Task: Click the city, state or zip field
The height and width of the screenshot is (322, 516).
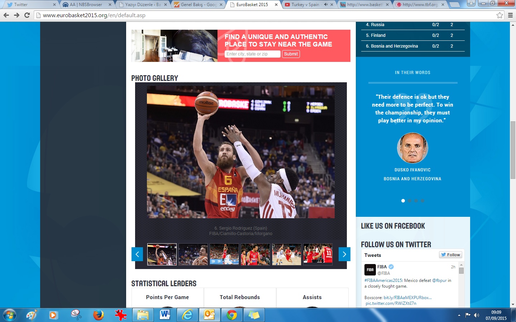Action: tap(252, 54)
